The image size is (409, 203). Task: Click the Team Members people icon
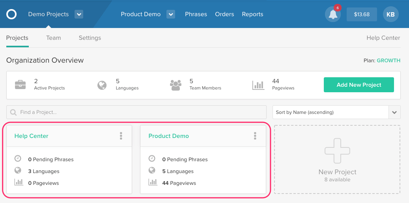tap(176, 85)
